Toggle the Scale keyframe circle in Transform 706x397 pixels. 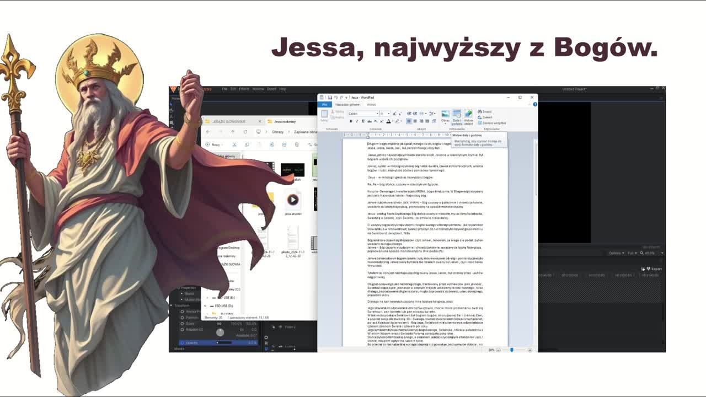[182, 324]
